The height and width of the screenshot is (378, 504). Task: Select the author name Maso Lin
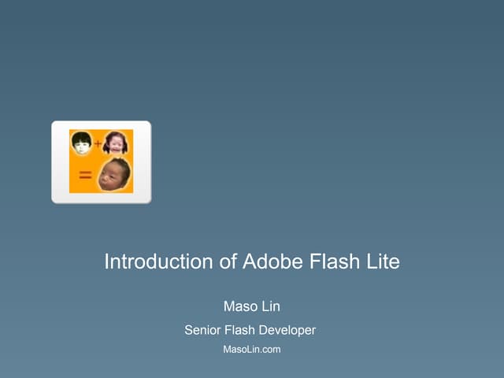(252, 306)
